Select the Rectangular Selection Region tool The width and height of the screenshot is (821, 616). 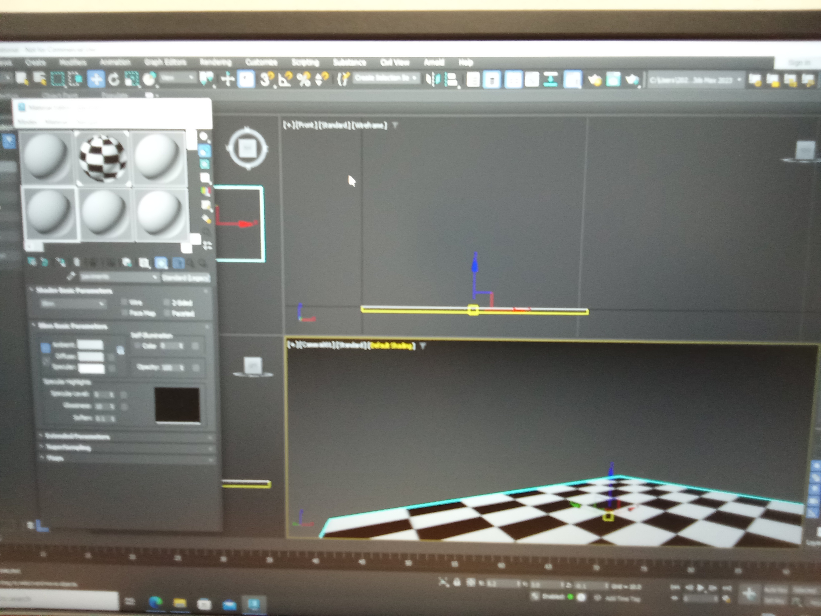click(x=58, y=79)
